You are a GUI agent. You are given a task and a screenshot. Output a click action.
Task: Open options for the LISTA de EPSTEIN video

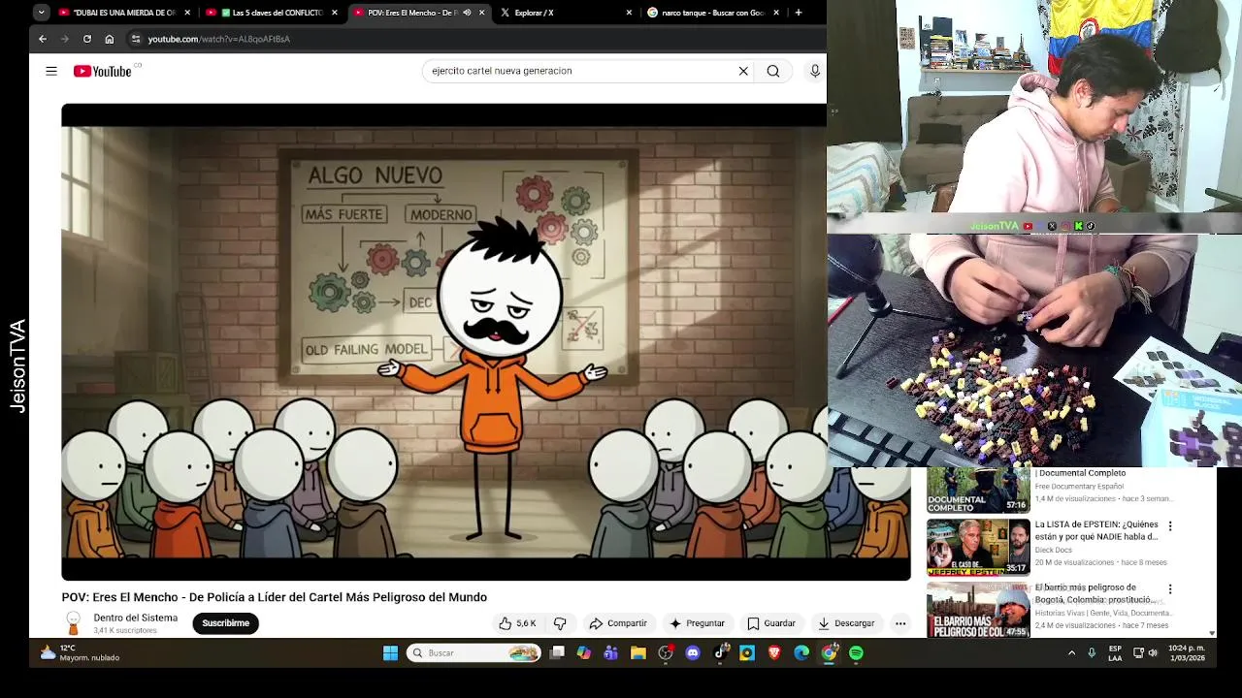[1170, 526]
